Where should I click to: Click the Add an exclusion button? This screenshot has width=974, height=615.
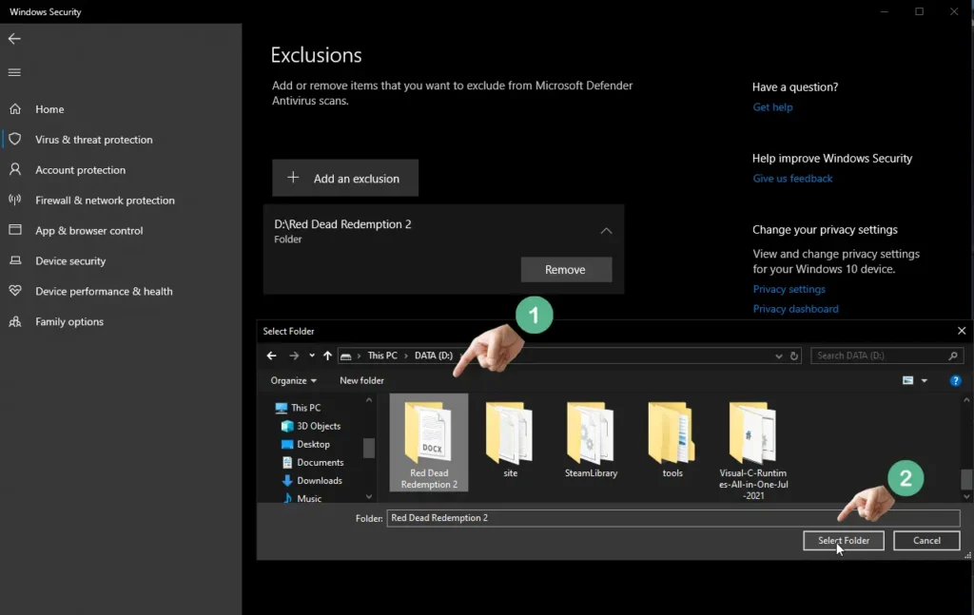click(345, 178)
